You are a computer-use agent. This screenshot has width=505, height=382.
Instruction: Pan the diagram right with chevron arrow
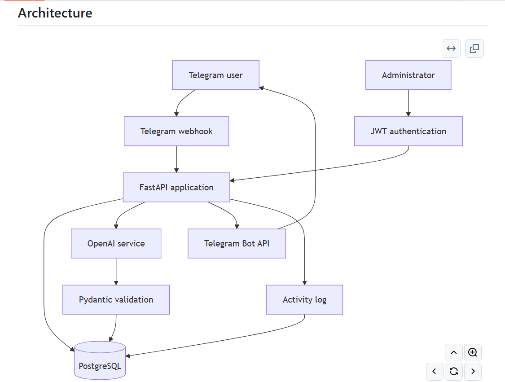click(x=473, y=371)
